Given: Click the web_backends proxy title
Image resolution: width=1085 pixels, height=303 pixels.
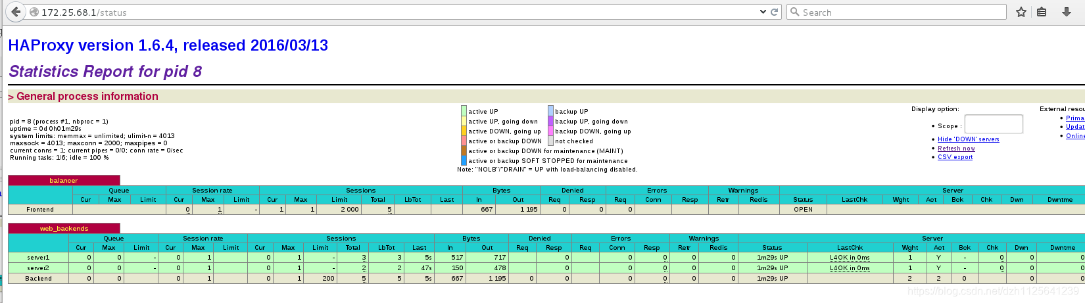Looking at the screenshot, I should 64,228.
